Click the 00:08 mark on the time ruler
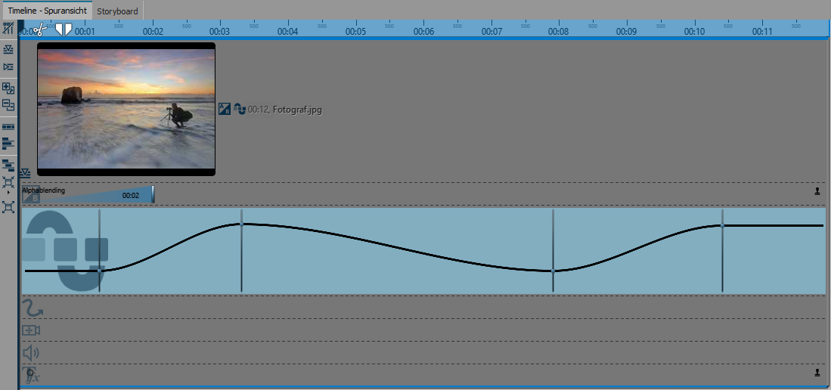This screenshot has height=390, width=831. tap(559, 32)
